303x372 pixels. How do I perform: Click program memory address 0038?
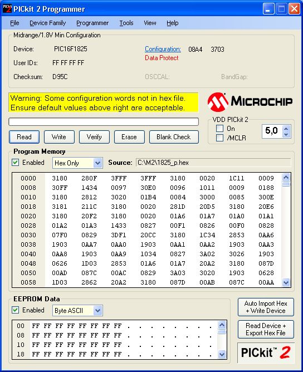(x=28, y=244)
